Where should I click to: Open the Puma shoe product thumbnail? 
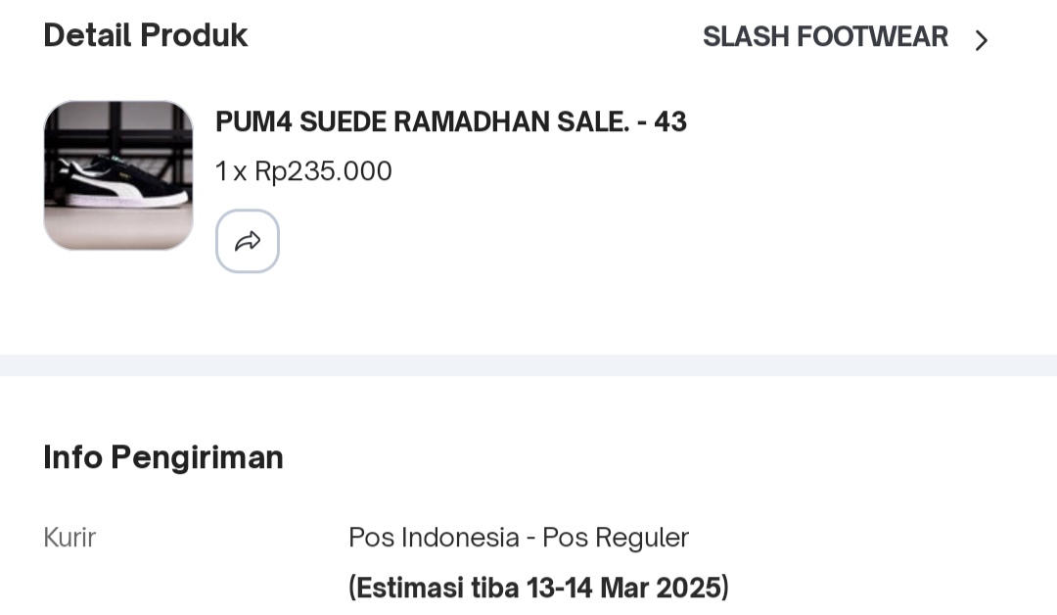pyautogui.click(x=118, y=175)
